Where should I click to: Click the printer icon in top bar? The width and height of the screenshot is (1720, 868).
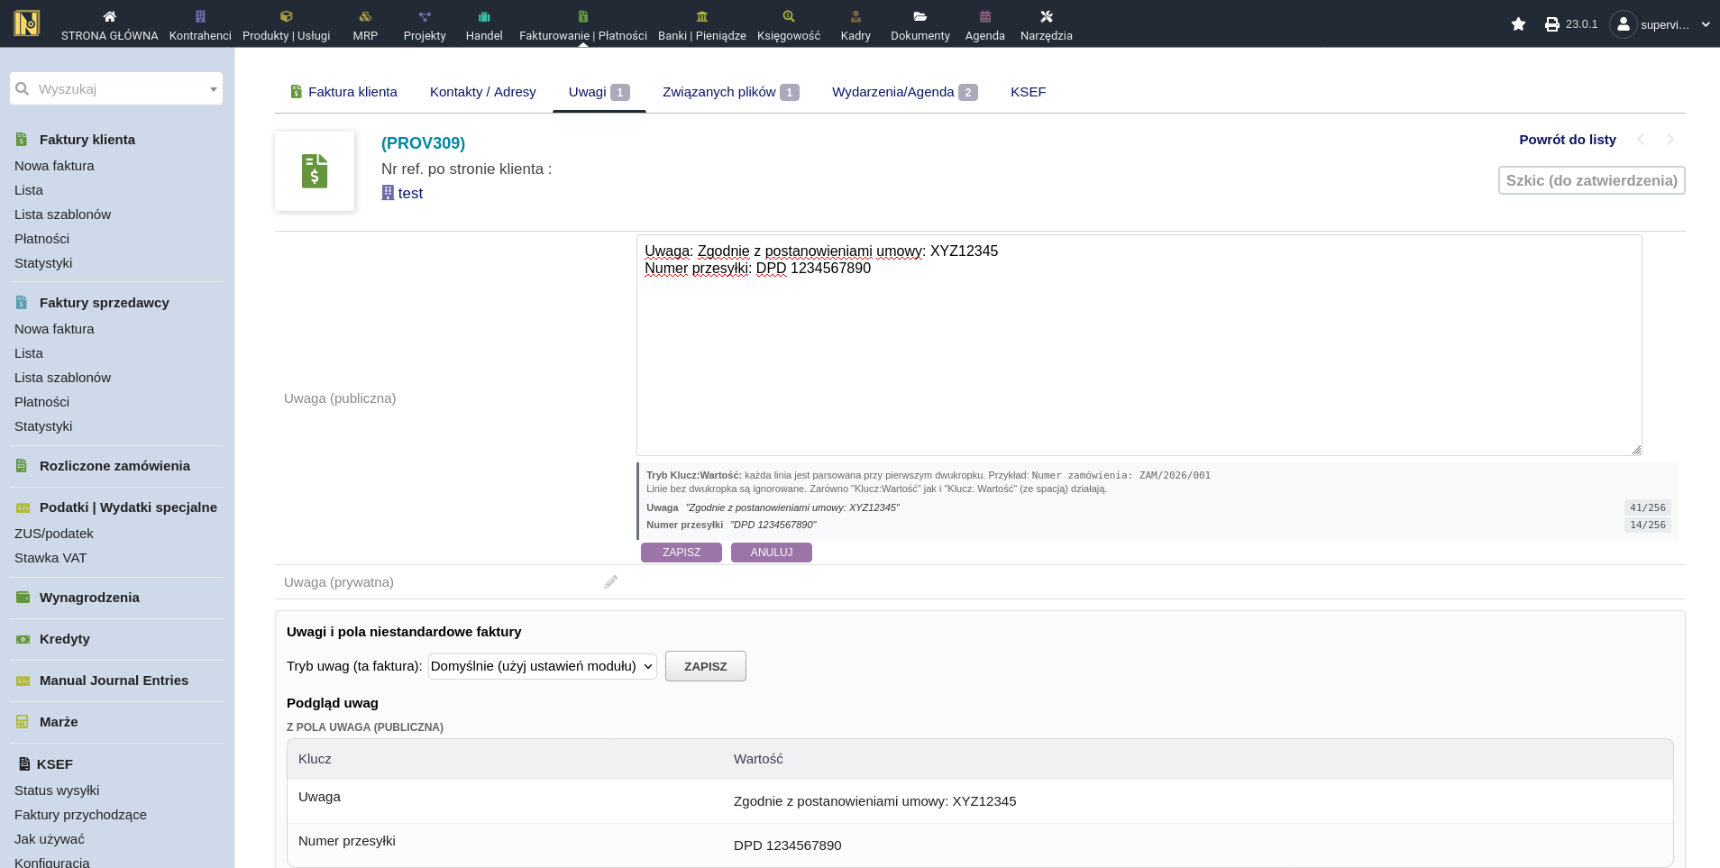pos(1551,24)
